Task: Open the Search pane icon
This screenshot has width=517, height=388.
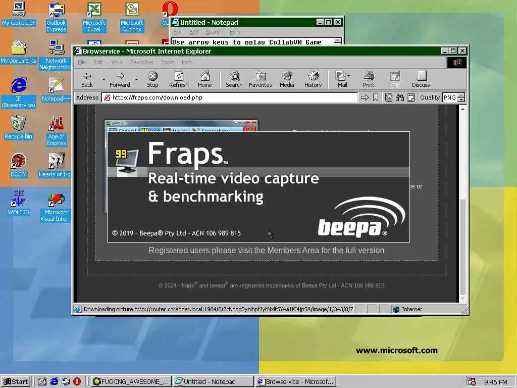Action: tap(234, 80)
